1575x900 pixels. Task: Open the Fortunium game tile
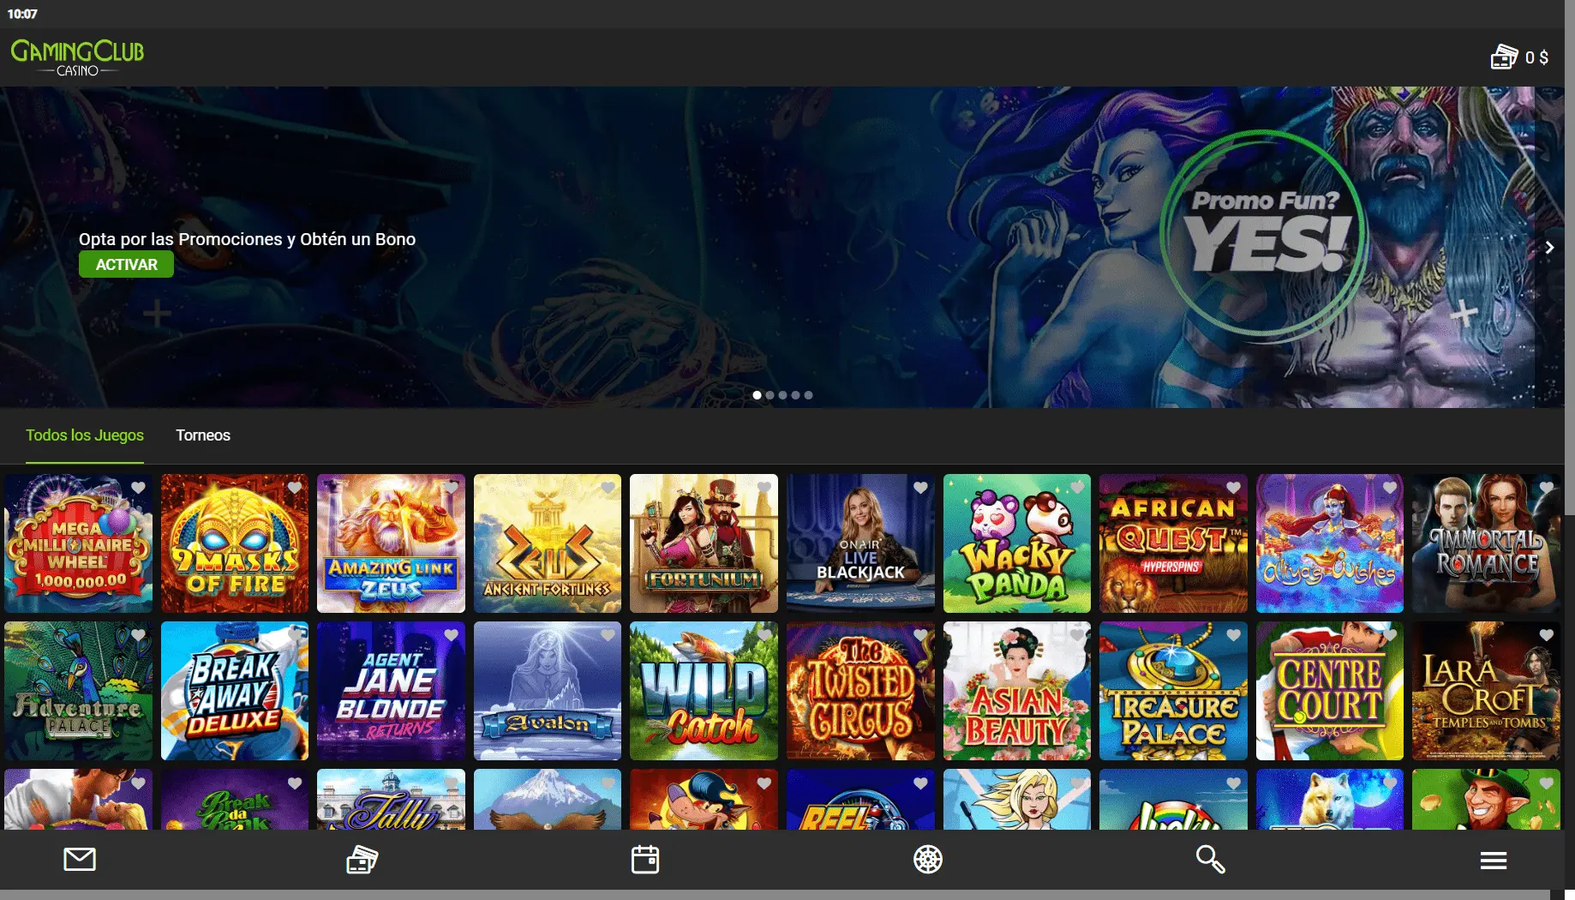(x=704, y=543)
